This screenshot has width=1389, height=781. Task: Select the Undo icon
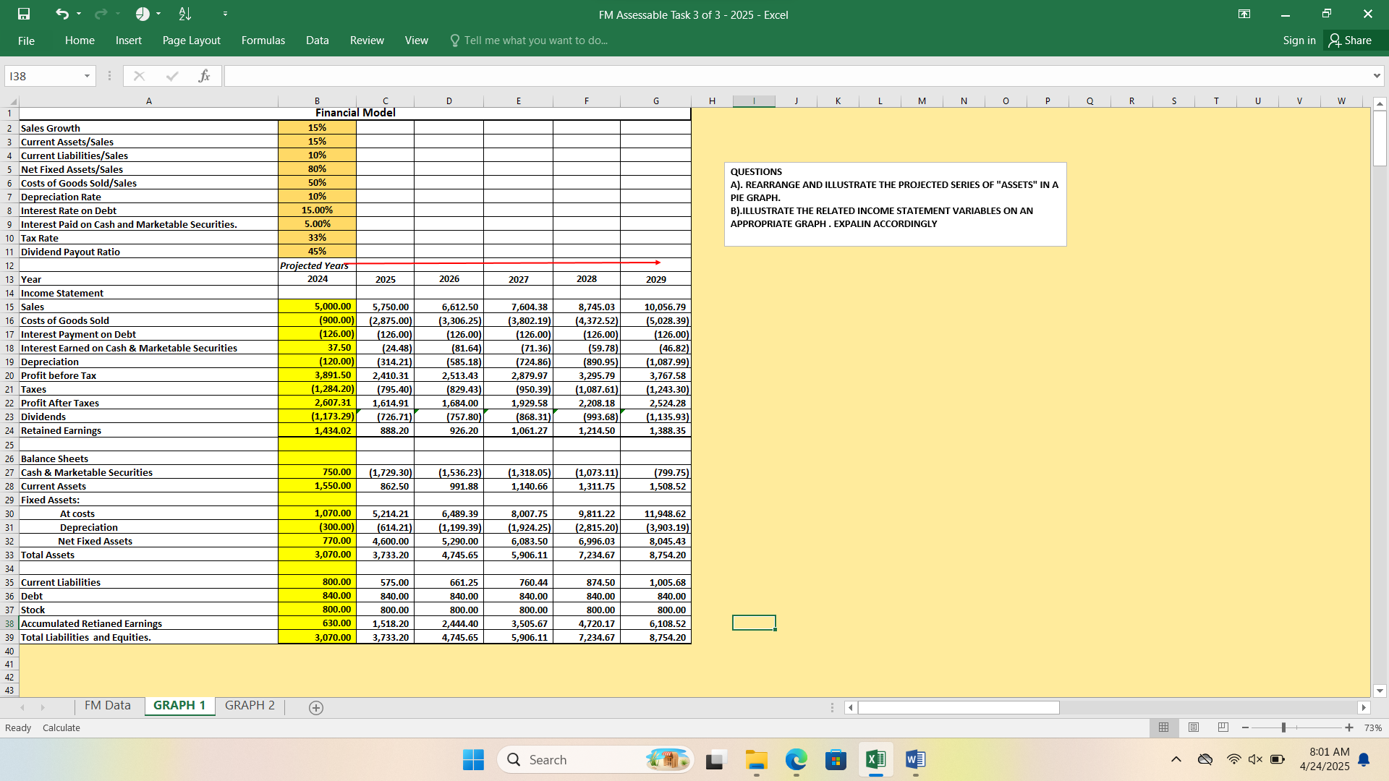[64, 14]
